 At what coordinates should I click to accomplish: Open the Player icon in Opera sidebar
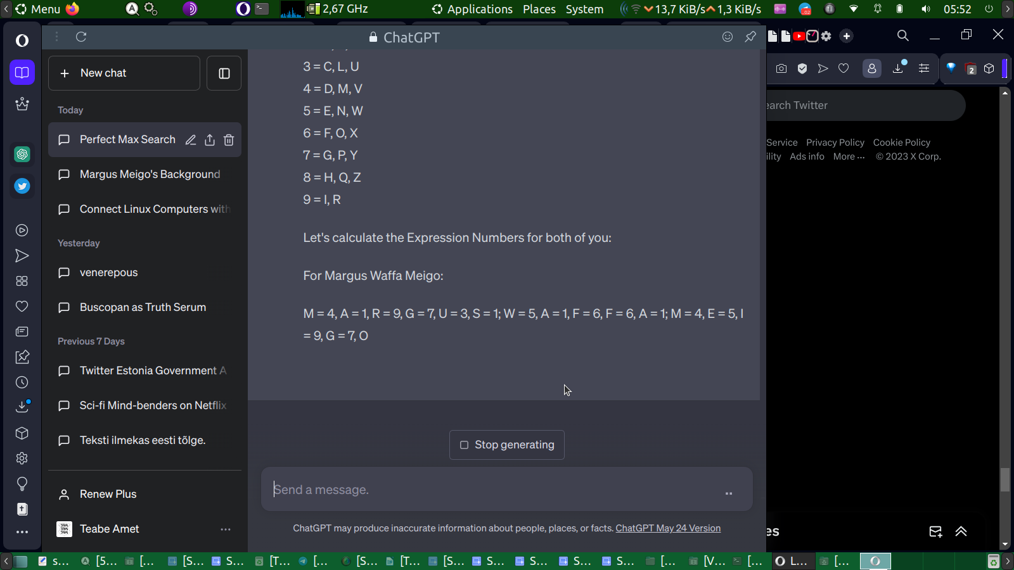point(22,231)
